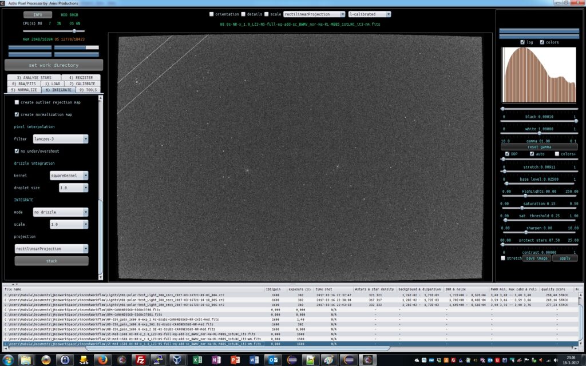
Task: Enable the colors+ checkbox
Action: pos(557,154)
